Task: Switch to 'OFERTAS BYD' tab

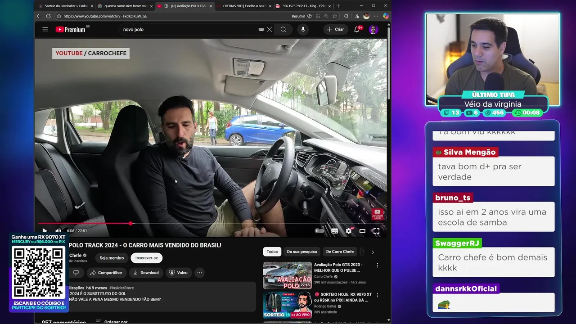Action: [243, 6]
